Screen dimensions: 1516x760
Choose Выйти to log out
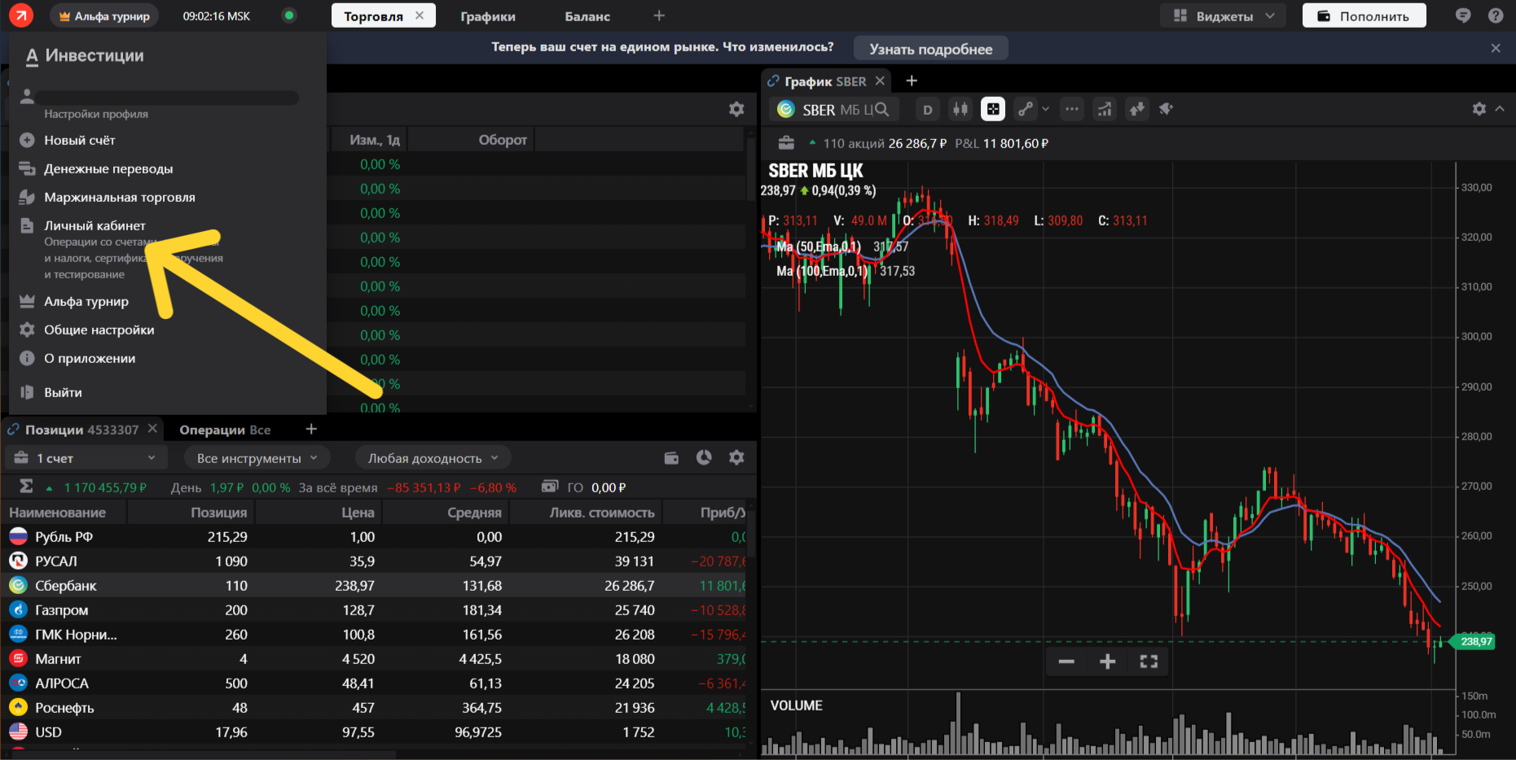pyautogui.click(x=63, y=392)
